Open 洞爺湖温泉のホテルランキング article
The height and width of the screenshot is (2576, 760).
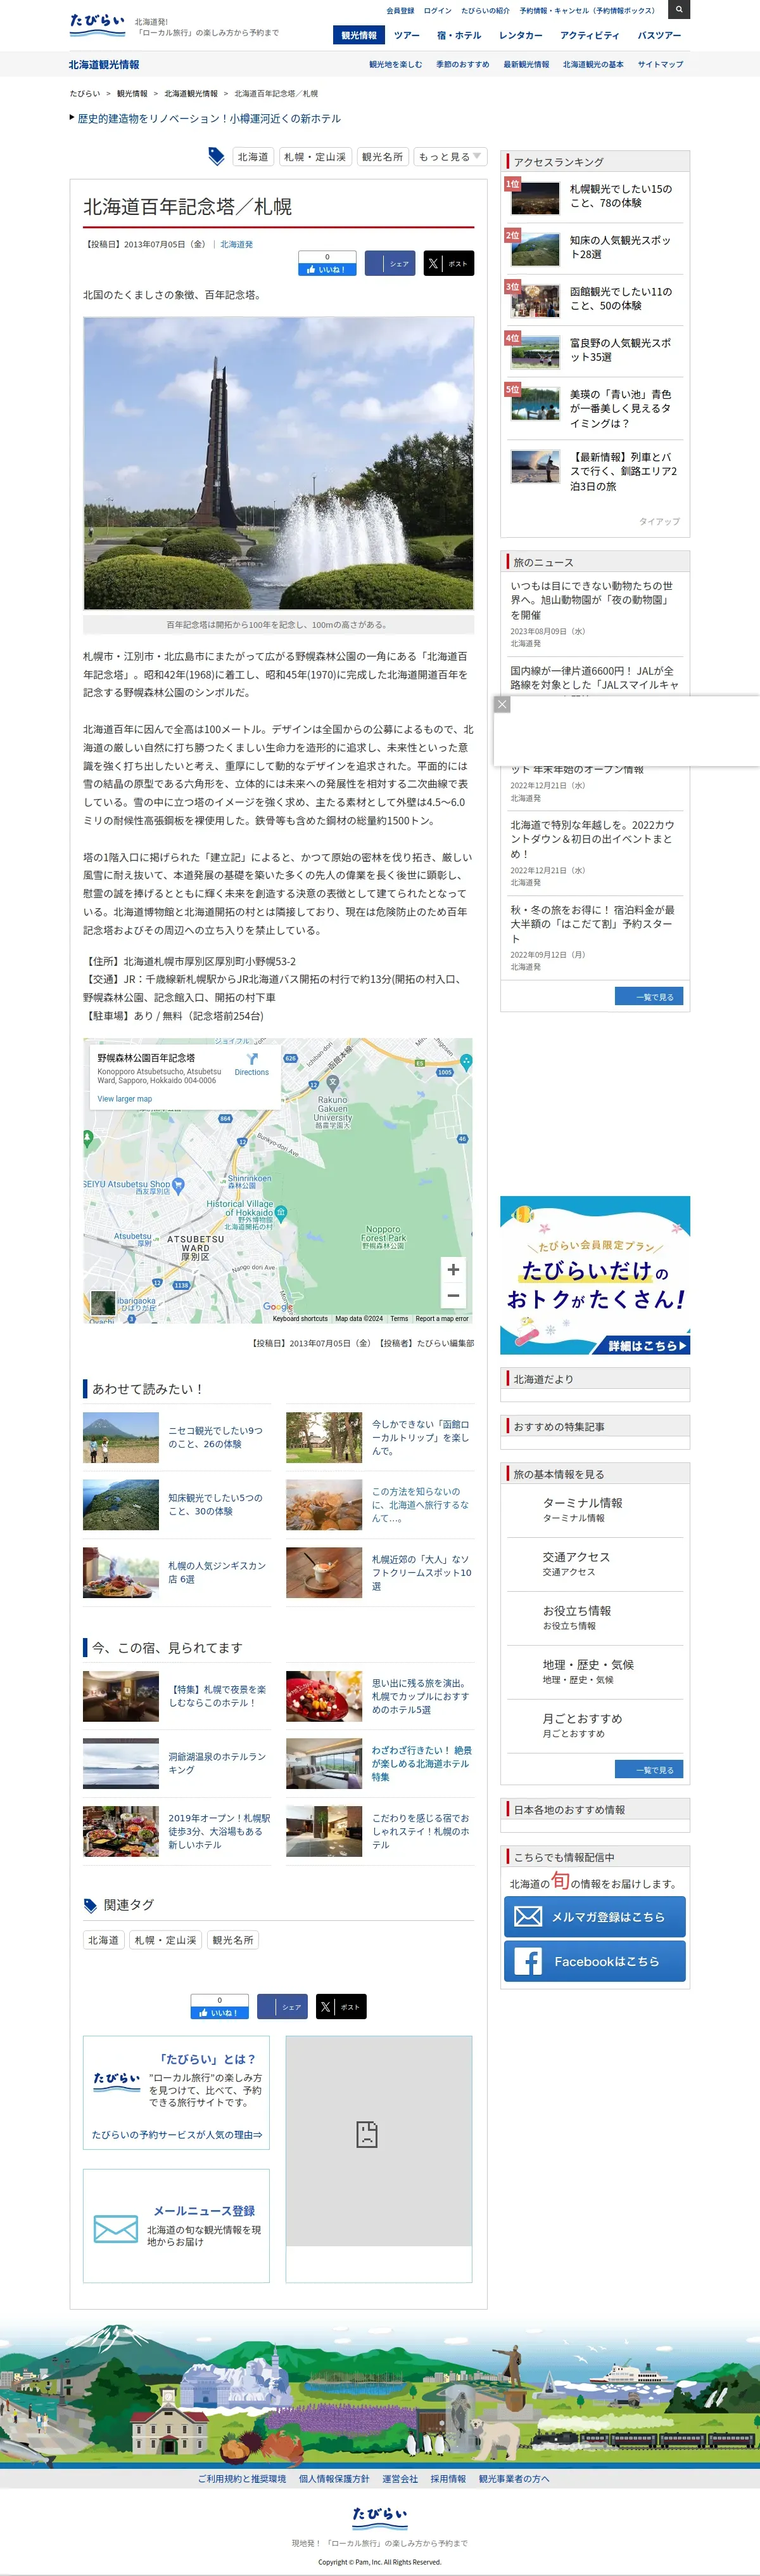pyautogui.click(x=177, y=1763)
